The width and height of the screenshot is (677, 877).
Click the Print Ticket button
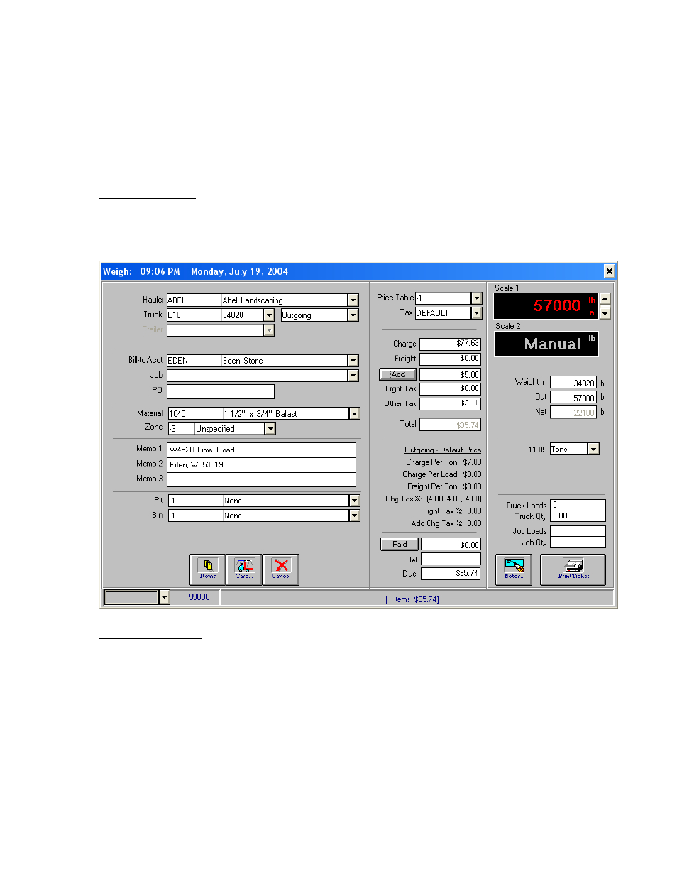(573, 570)
